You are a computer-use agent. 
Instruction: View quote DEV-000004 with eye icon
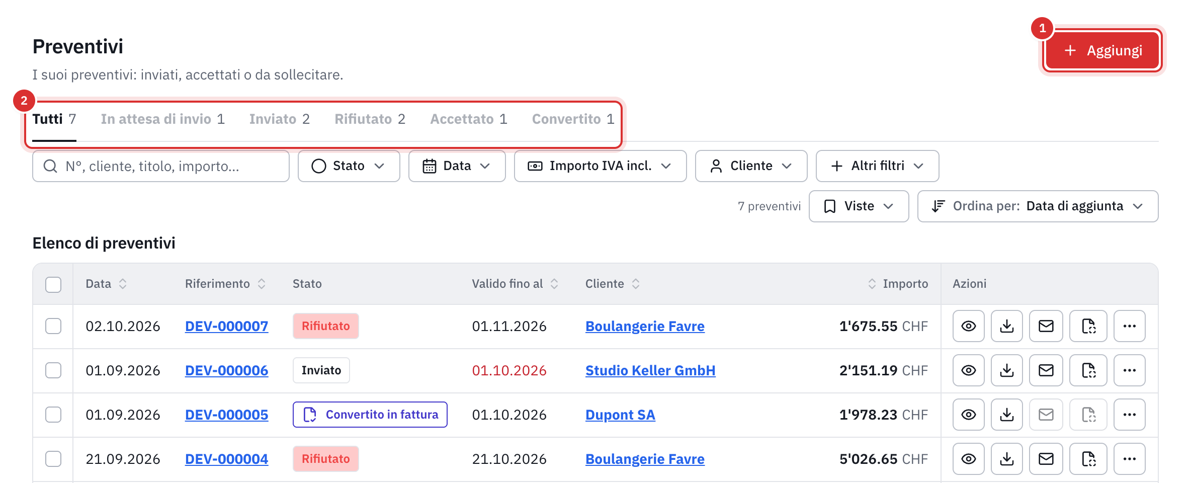968,459
